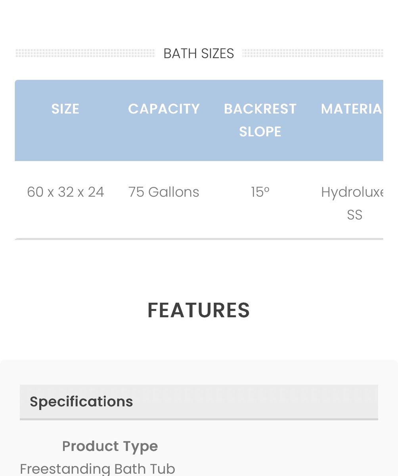Image resolution: width=398 pixels, height=476 pixels.
Task: Click dotted divider left of BATH SIZES
Action: (85, 53)
